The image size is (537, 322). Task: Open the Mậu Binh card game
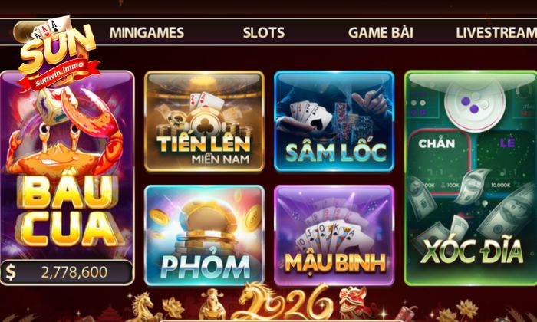(x=334, y=235)
